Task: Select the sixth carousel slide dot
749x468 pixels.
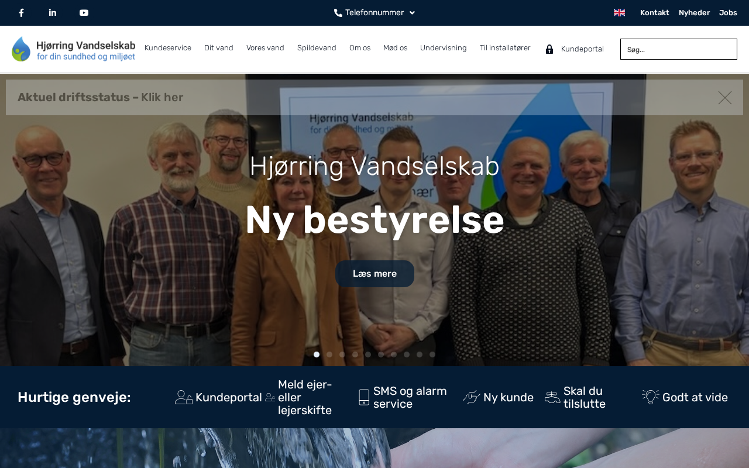Action: pyautogui.click(x=381, y=355)
